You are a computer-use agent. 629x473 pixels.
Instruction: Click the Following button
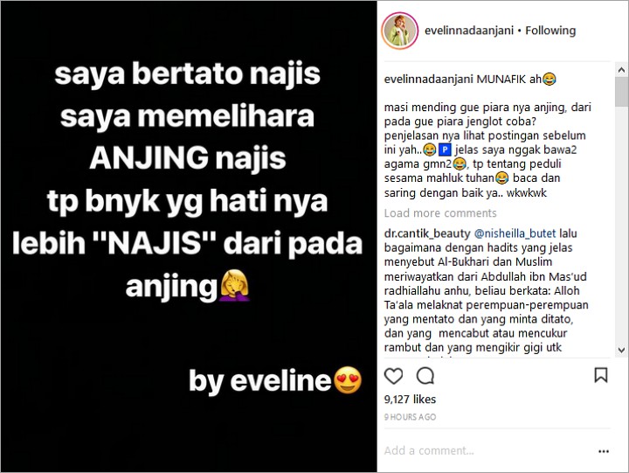550,31
